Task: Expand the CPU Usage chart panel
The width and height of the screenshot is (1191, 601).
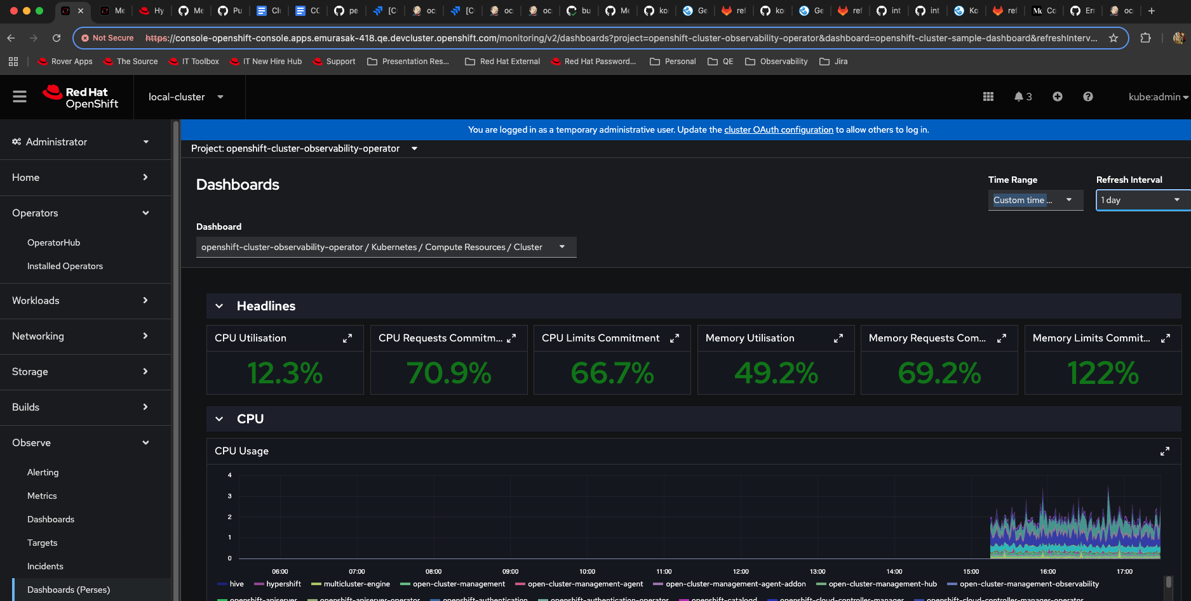Action: [1165, 451]
